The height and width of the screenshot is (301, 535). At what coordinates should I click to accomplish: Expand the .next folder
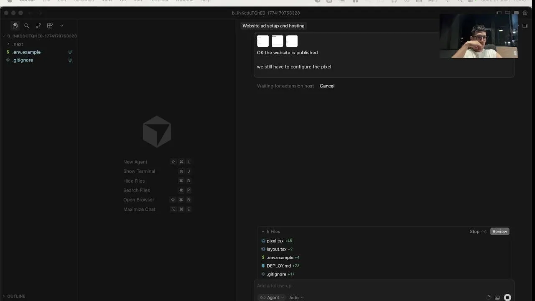pyautogui.click(x=18, y=44)
